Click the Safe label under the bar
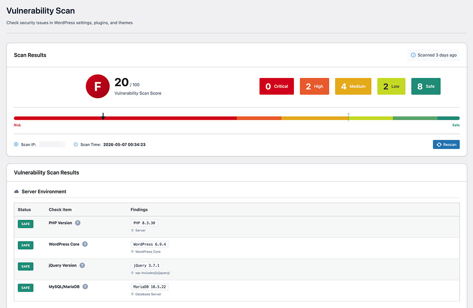The width and height of the screenshot is (473, 308). pos(456,125)
